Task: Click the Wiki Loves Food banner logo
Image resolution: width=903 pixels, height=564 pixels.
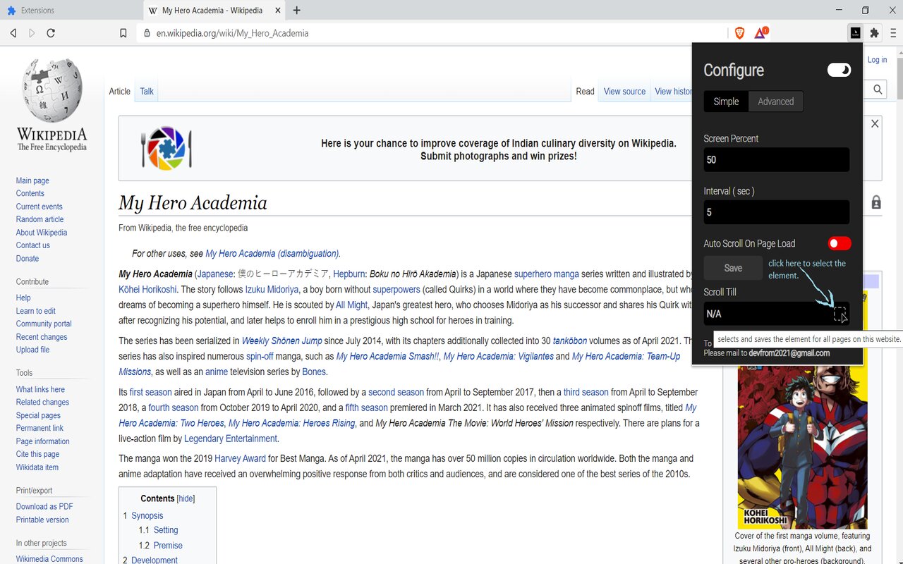Action: click(166, 148)
